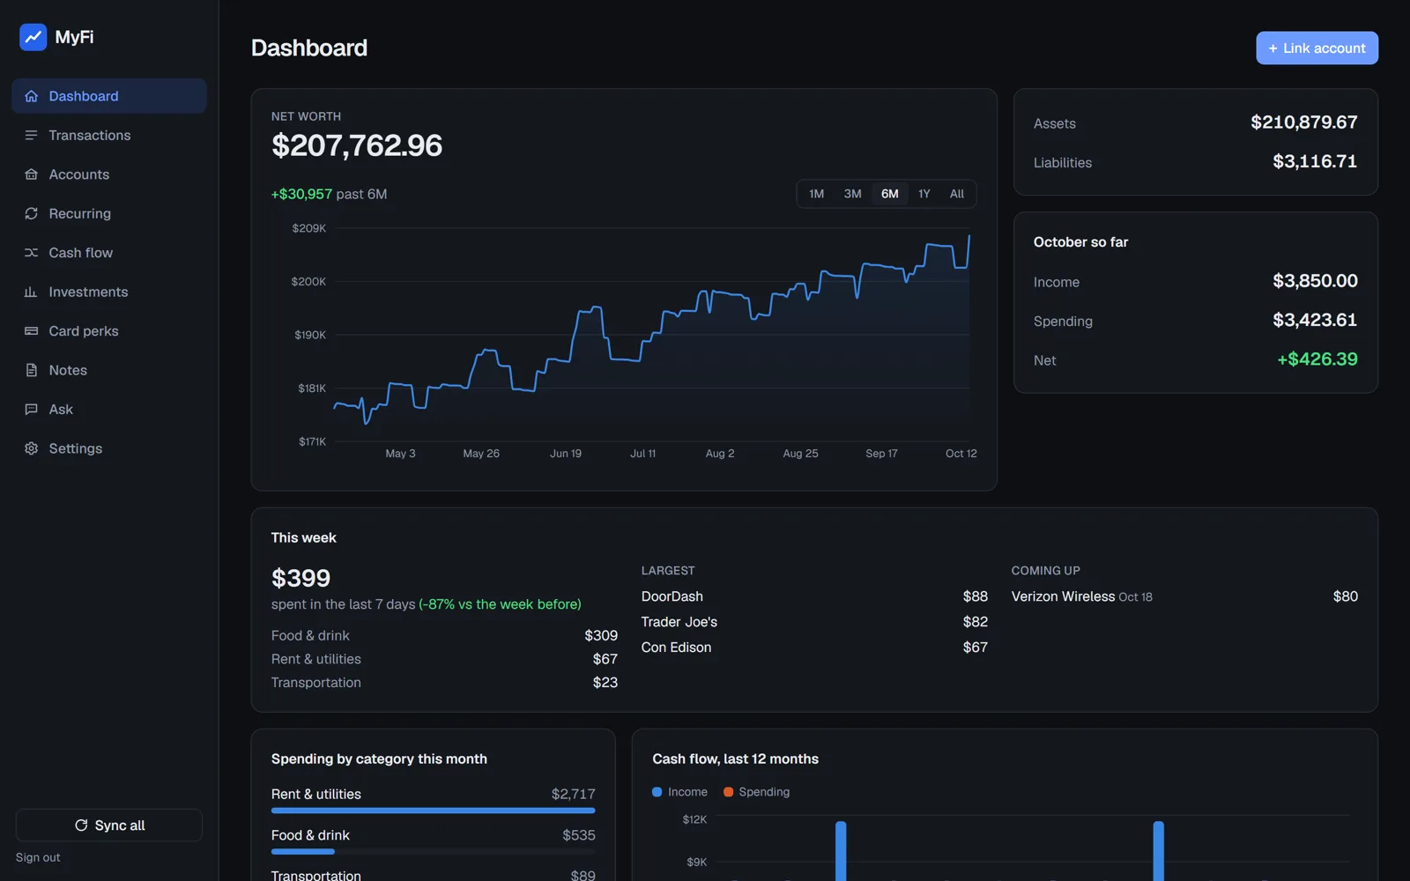Click the Con Edison expense row
The width and height of the screenshot is (1410, 881).
pyautogui.click(x=814, y=648)
